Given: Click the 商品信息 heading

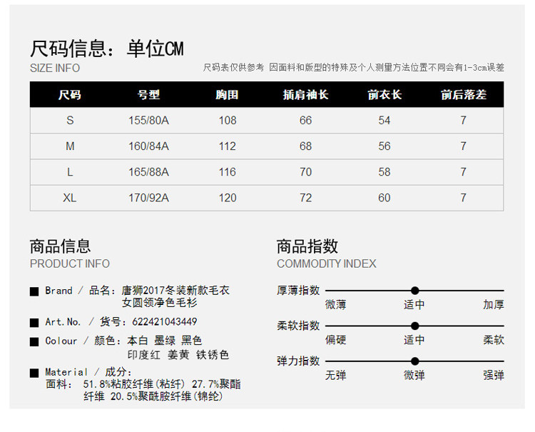Looking at the screenshot, I should [x=61, y=246].
